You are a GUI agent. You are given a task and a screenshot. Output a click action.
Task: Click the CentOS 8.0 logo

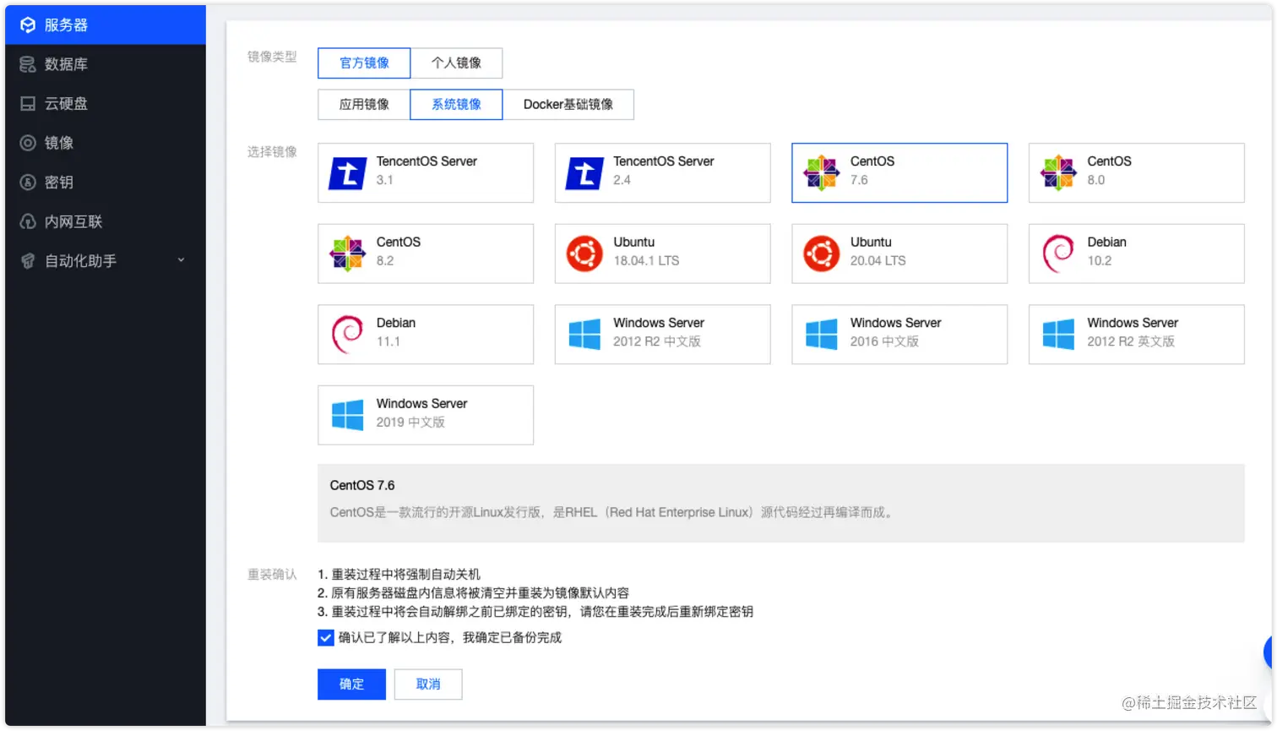[x=1058, y=173]
